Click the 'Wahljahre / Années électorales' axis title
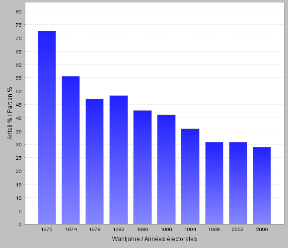 (x=154, y=239)
